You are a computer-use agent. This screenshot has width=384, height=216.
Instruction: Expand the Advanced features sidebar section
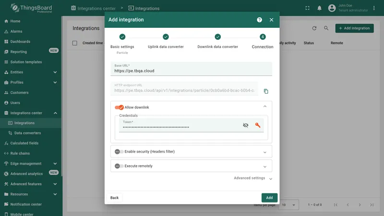55,184
